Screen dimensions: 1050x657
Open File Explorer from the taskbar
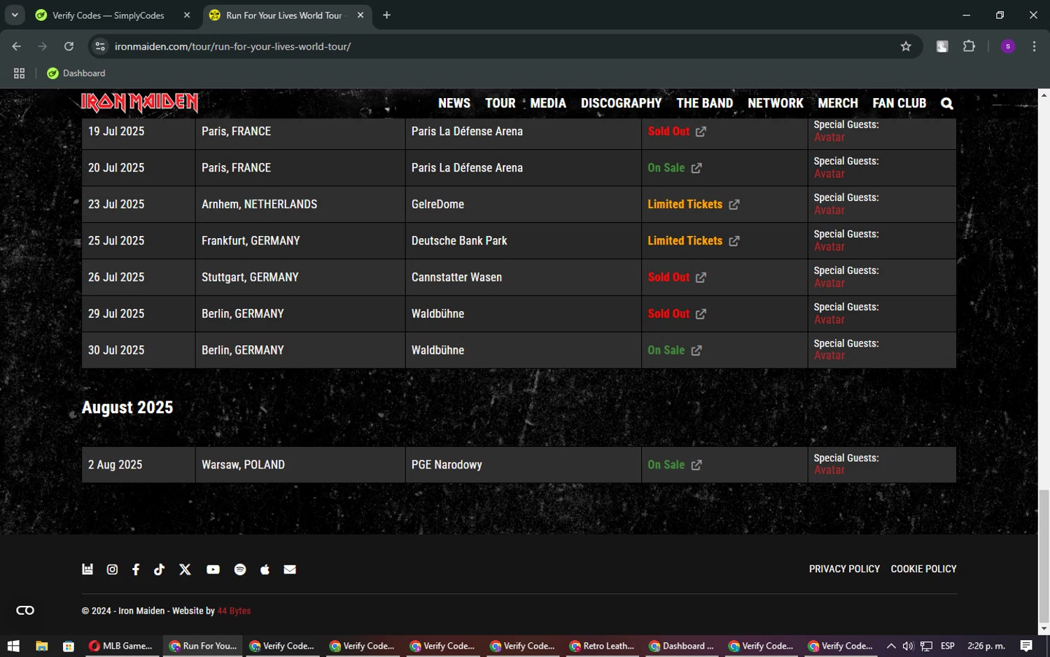[42, 646]
